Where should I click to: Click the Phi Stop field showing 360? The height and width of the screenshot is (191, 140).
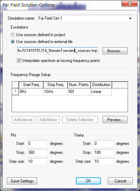(x=37, y=152)
